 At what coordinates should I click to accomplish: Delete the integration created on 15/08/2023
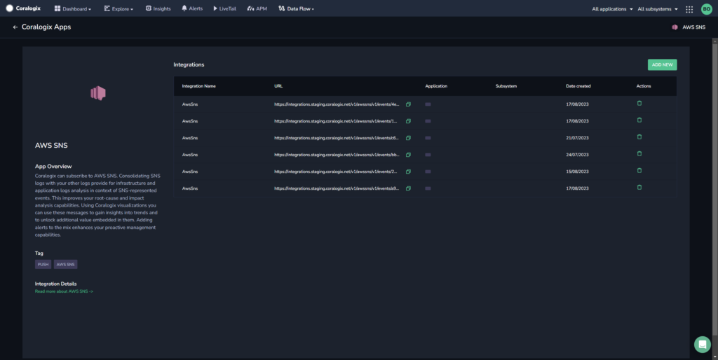[639, 171]
